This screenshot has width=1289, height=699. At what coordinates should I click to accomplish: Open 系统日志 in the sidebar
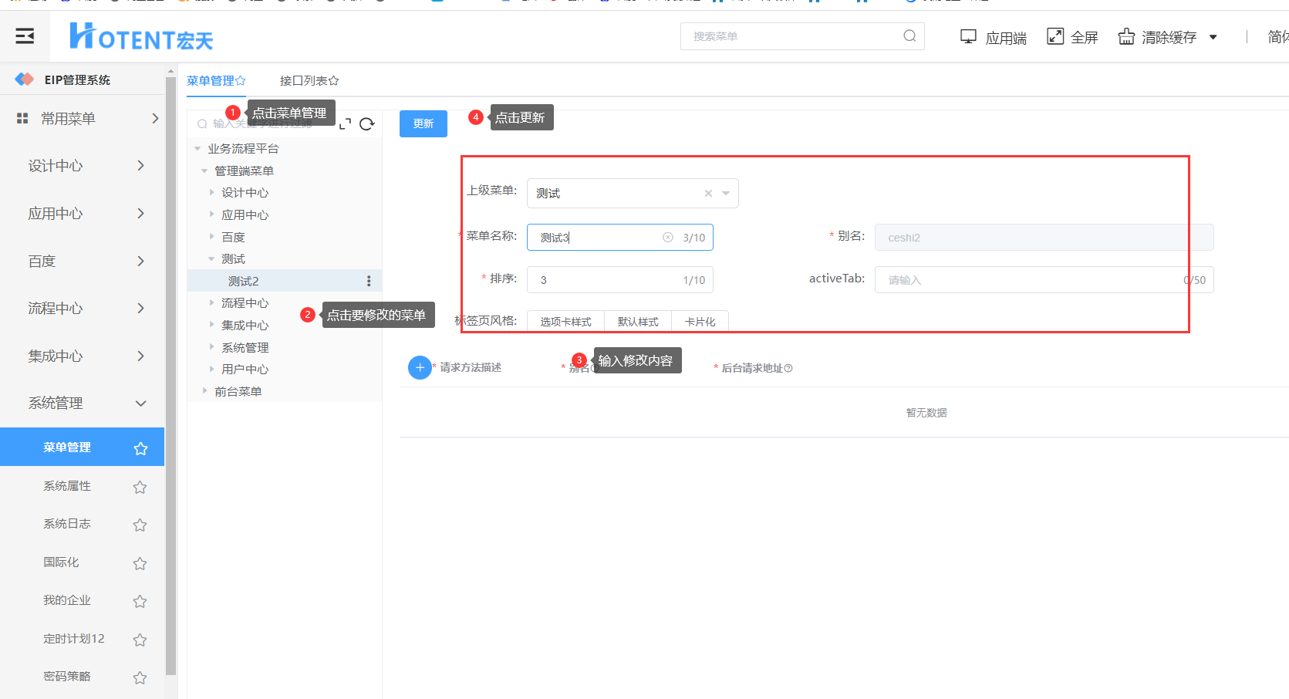[x=67, y=524]
